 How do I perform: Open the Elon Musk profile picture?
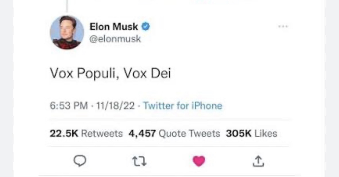[67, 32]
